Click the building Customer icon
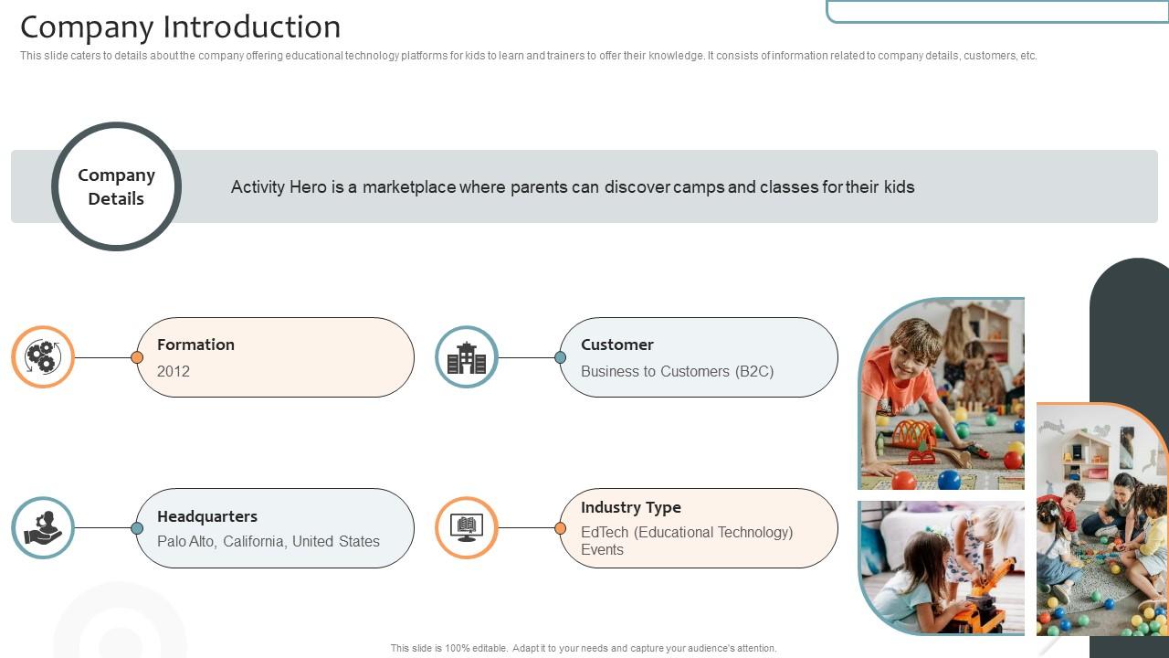Image resolution: width=1169 pixels, height=658 pixels. 467,357
